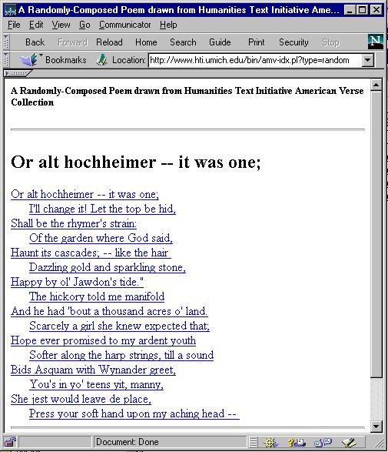Open the Help menu
Screen dimensions: 388x452
(x=168, y=25)
